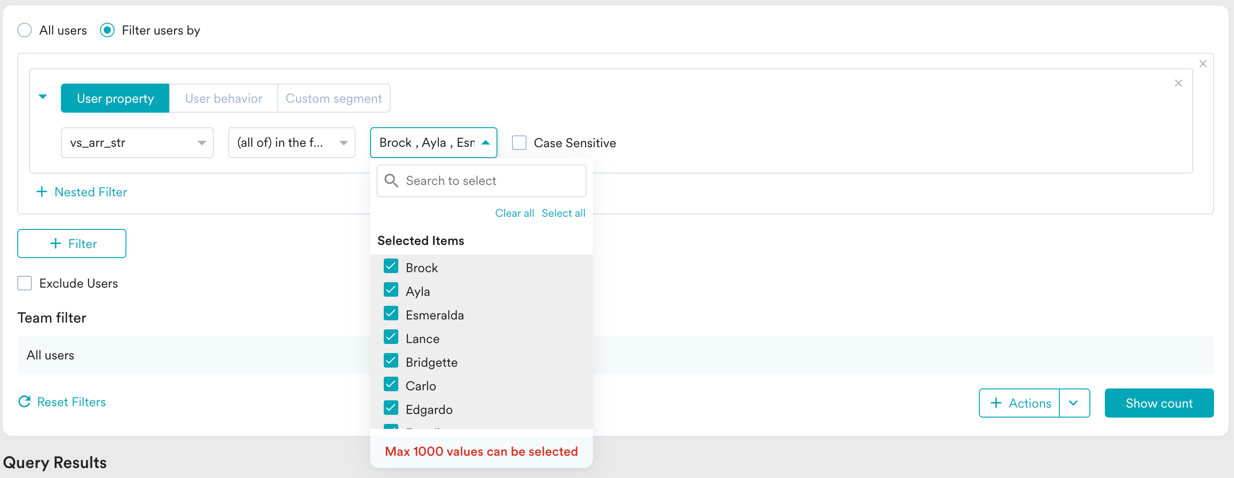The image size is (1234, 478).
Task: Click the Reset Filters refresh icon
Action: [25, 402]
